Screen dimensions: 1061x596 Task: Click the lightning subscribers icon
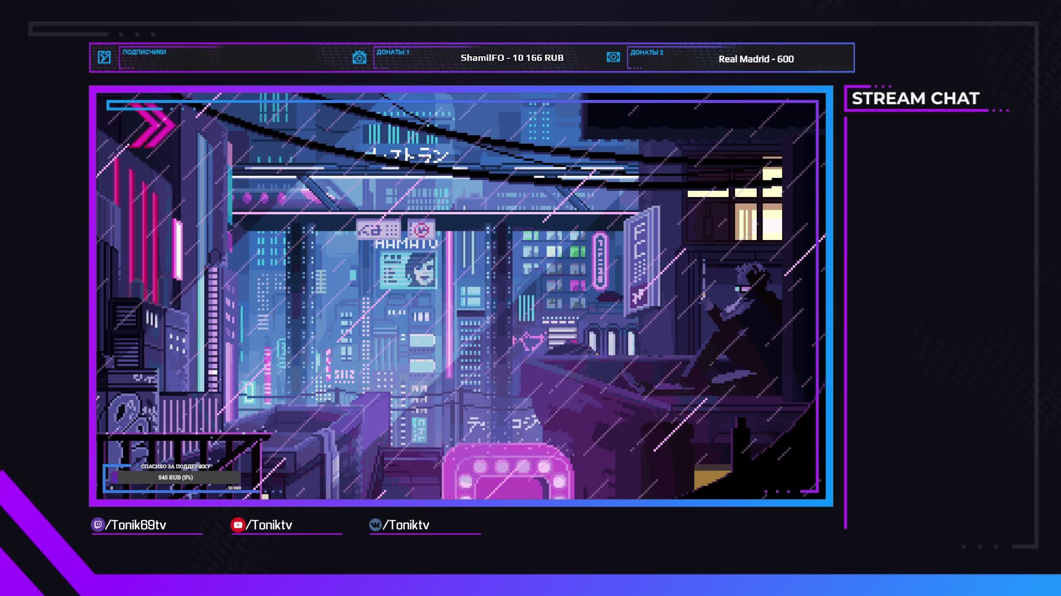(104, 57)
